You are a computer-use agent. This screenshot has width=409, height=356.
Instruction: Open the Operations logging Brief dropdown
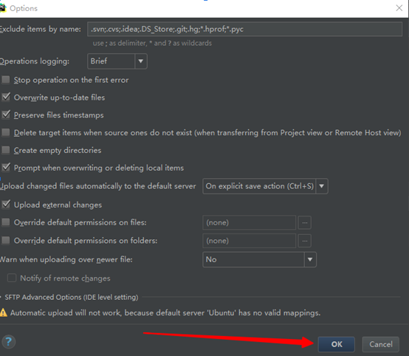(x=117, y=61)
